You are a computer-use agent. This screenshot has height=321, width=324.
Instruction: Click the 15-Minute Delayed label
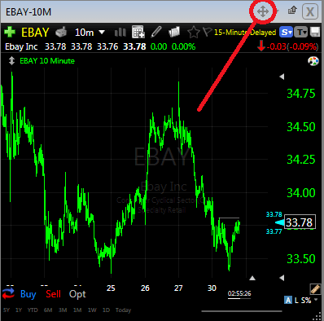[245, 33]
